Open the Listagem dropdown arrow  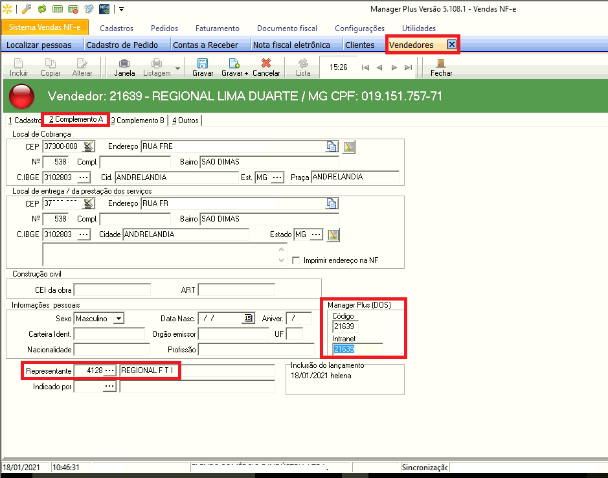click(178, 67)
